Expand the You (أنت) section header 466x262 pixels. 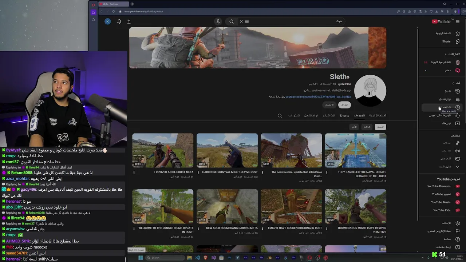tap(455, 83)
